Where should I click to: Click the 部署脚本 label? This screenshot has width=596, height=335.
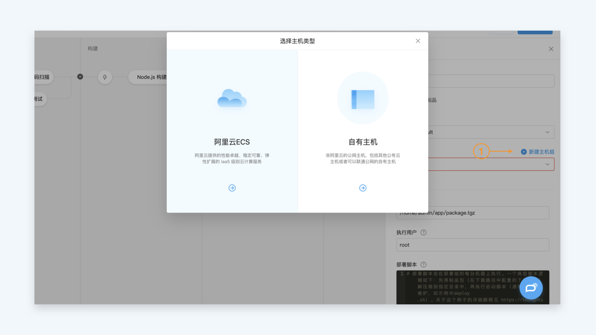pyautogui.click(x=407, y=265)
